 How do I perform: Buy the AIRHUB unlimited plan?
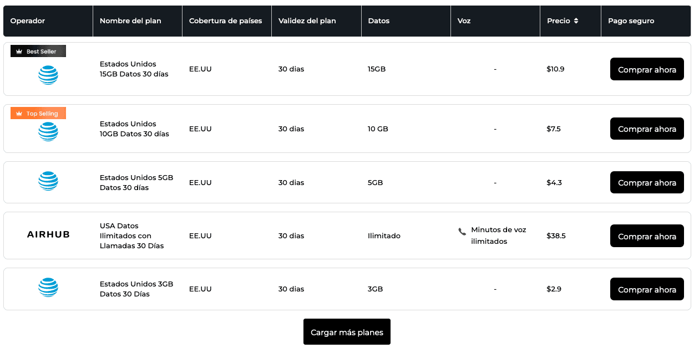(647, 236)
